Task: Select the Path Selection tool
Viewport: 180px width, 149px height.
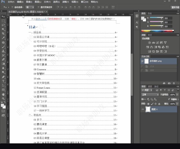Action: [3, 85]
